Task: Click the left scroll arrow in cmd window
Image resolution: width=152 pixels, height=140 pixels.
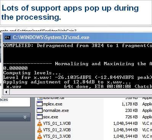Action: (6, 92)
